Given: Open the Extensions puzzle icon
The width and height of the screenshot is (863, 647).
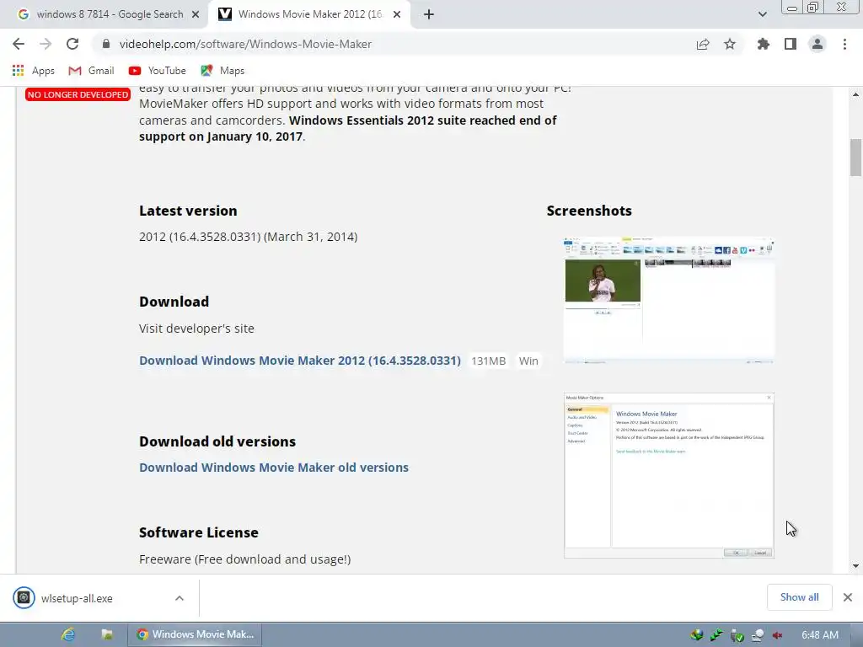Looking at the screenshot, I should (x=764, y=44).
